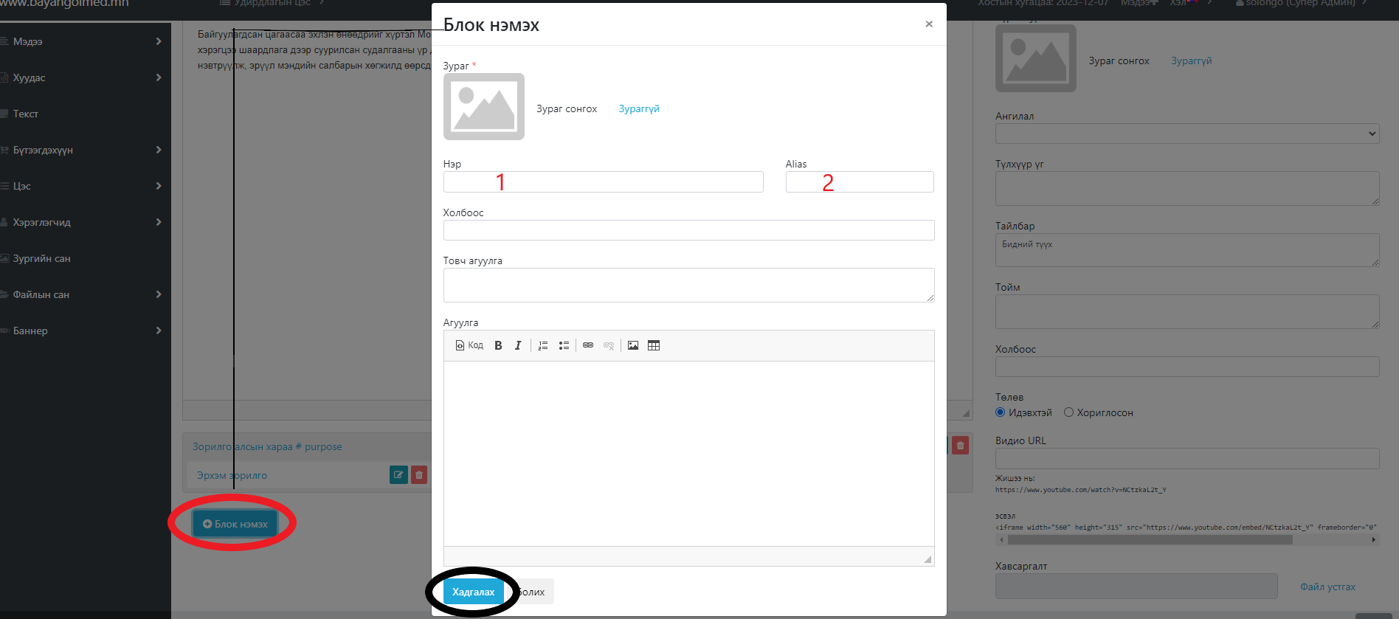This screenshot has height=619, width=1399.
Task: Click the insert image icon in the editor toolbar
Action: point(633,345)
